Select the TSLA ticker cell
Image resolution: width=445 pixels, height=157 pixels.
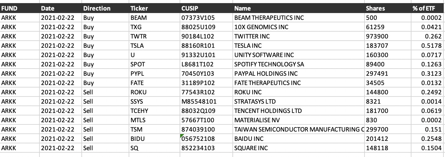click(154, 46)
